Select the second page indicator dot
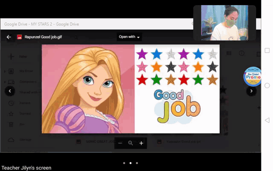Screen dimensions: 273x171 [131, 163]
